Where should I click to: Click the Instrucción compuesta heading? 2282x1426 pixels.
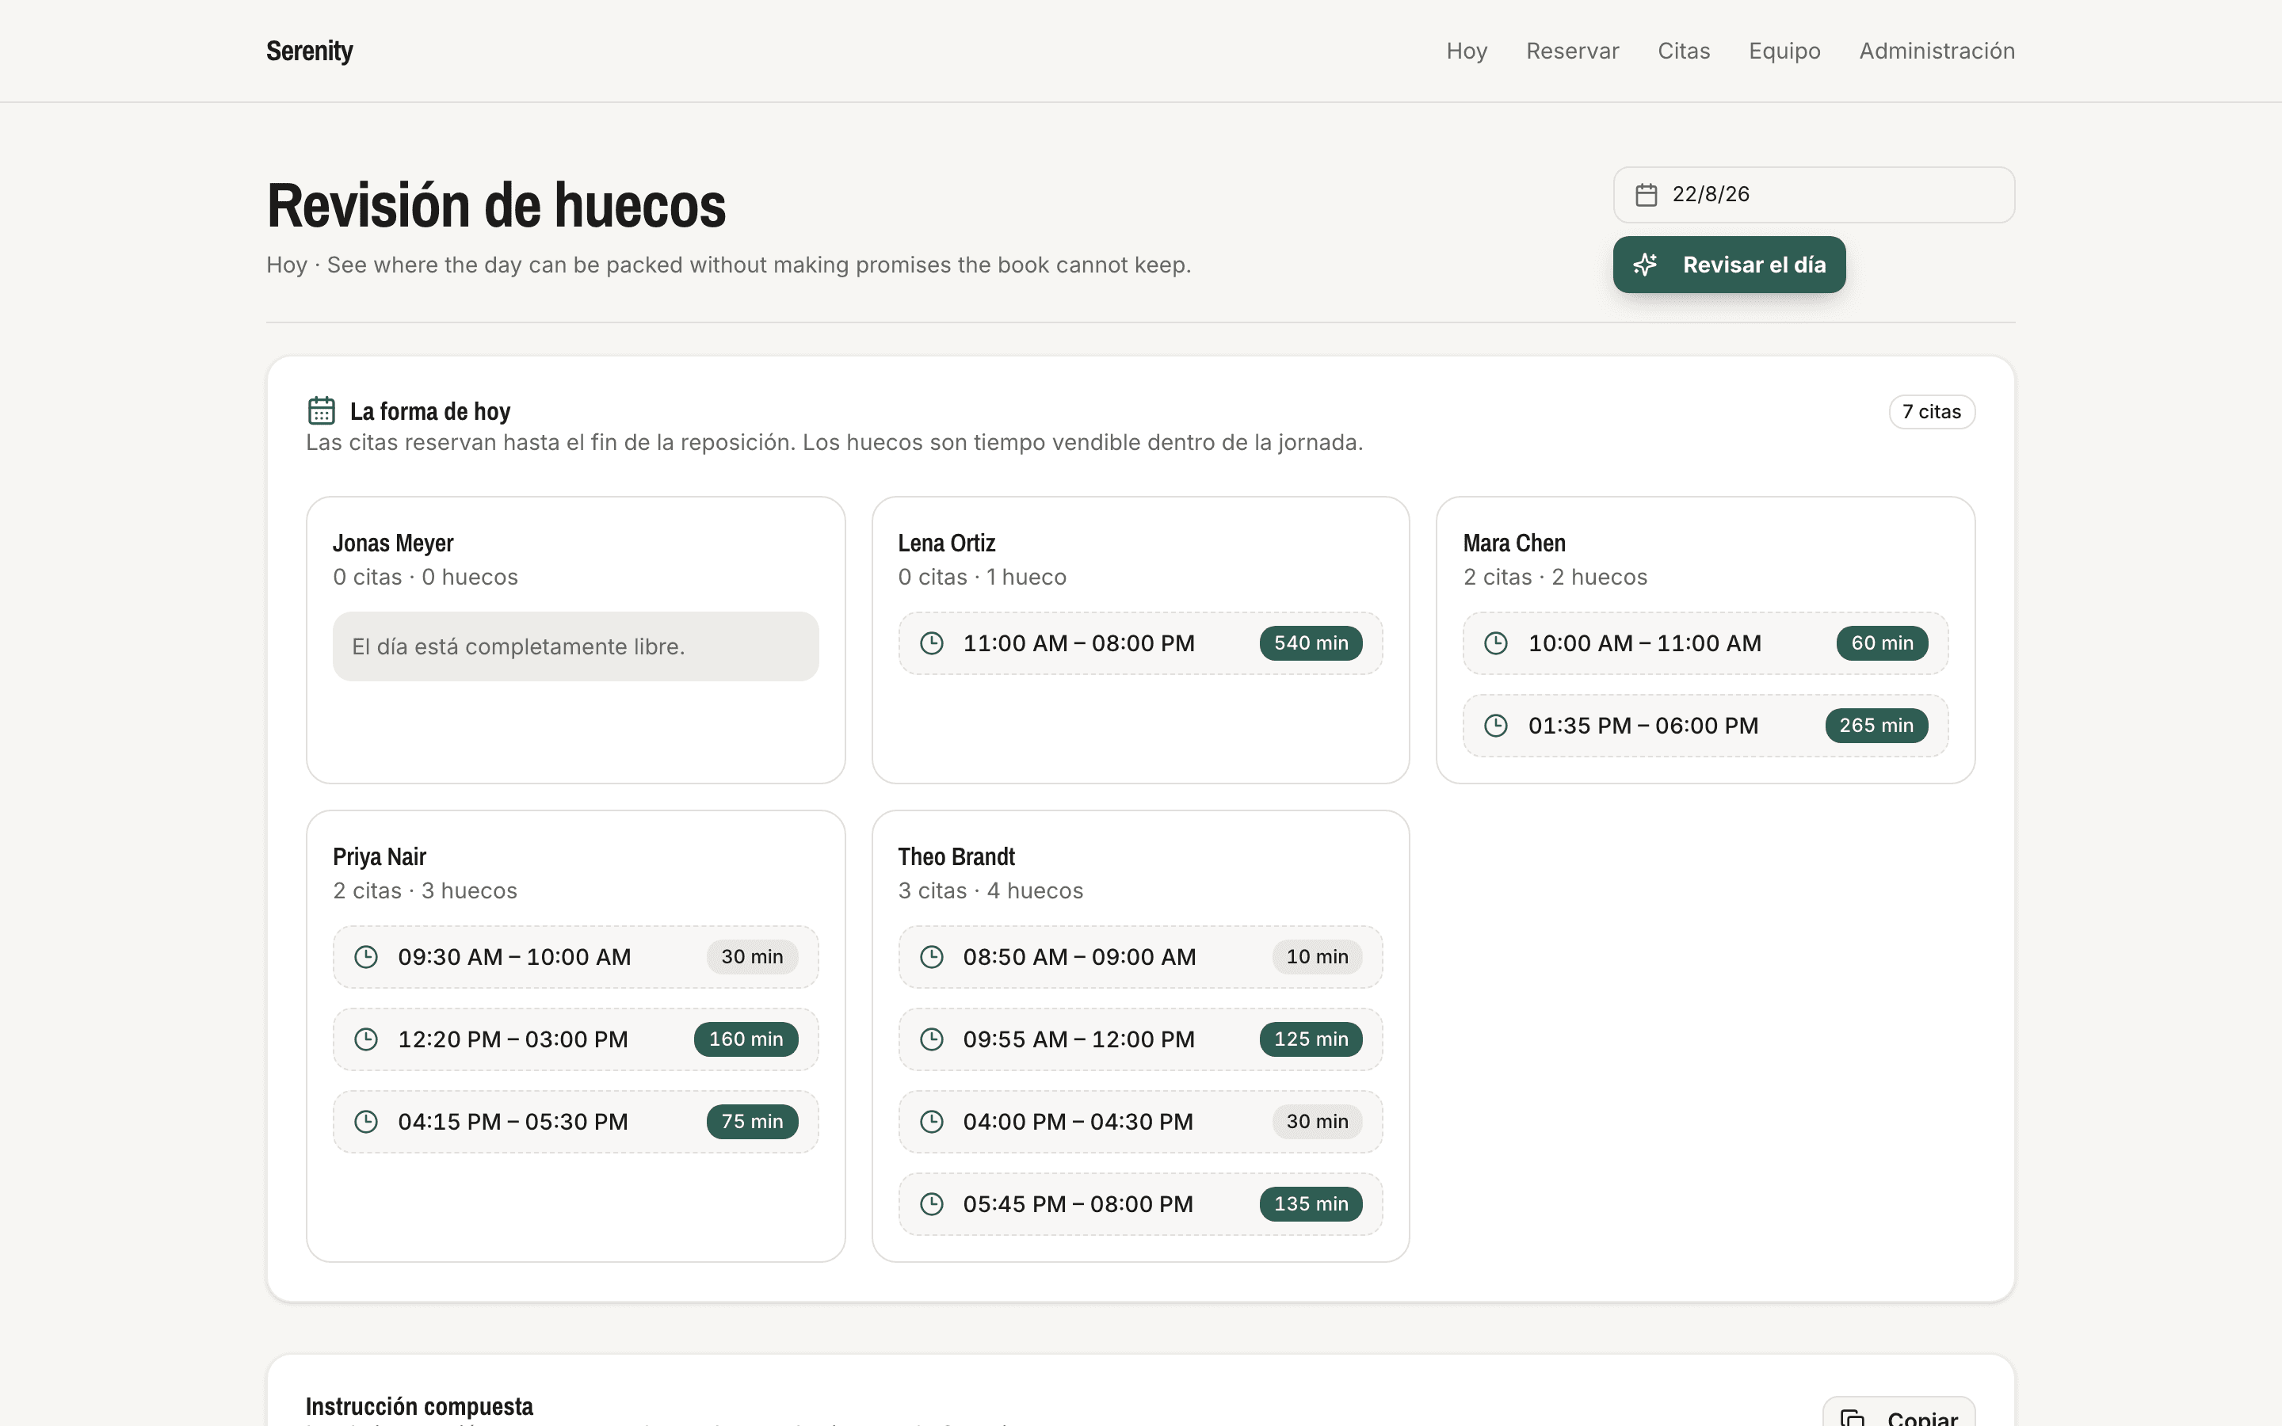pyautogui.click(x=418, y=1406)
